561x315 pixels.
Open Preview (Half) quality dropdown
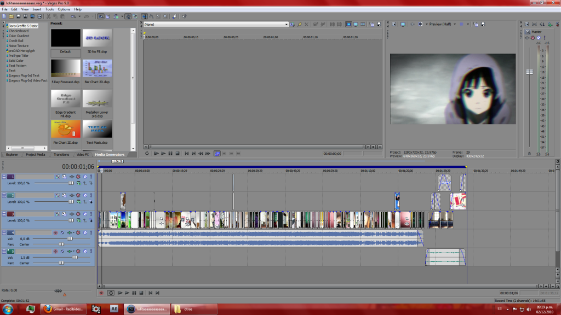[455, 24]
